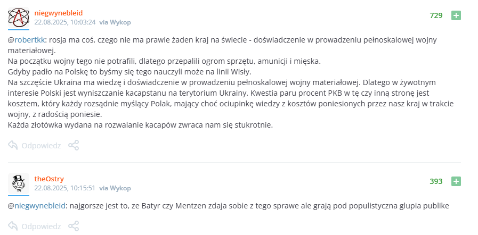Click niegwynebleid's atheist symbol avatar
The image size is (478, 235).
[18, 18]
